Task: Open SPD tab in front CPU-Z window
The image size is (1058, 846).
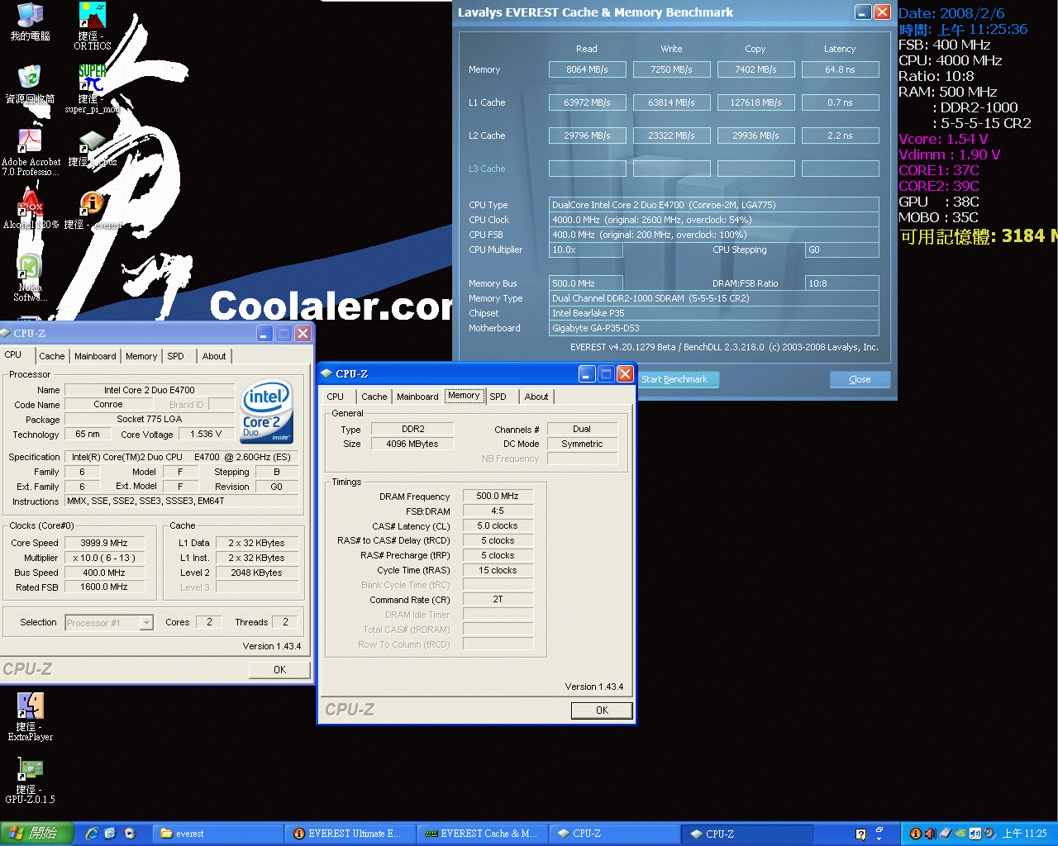Action: [x=498, y=397]
